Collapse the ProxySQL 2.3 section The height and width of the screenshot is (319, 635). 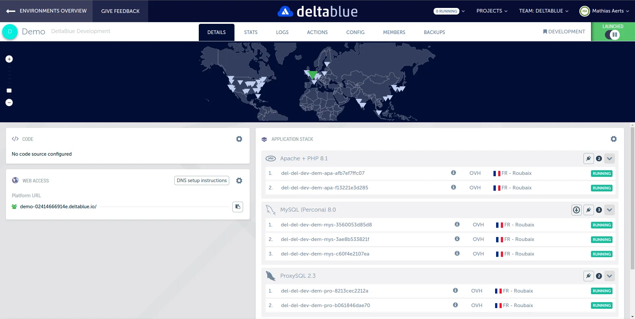click(610, 276)
